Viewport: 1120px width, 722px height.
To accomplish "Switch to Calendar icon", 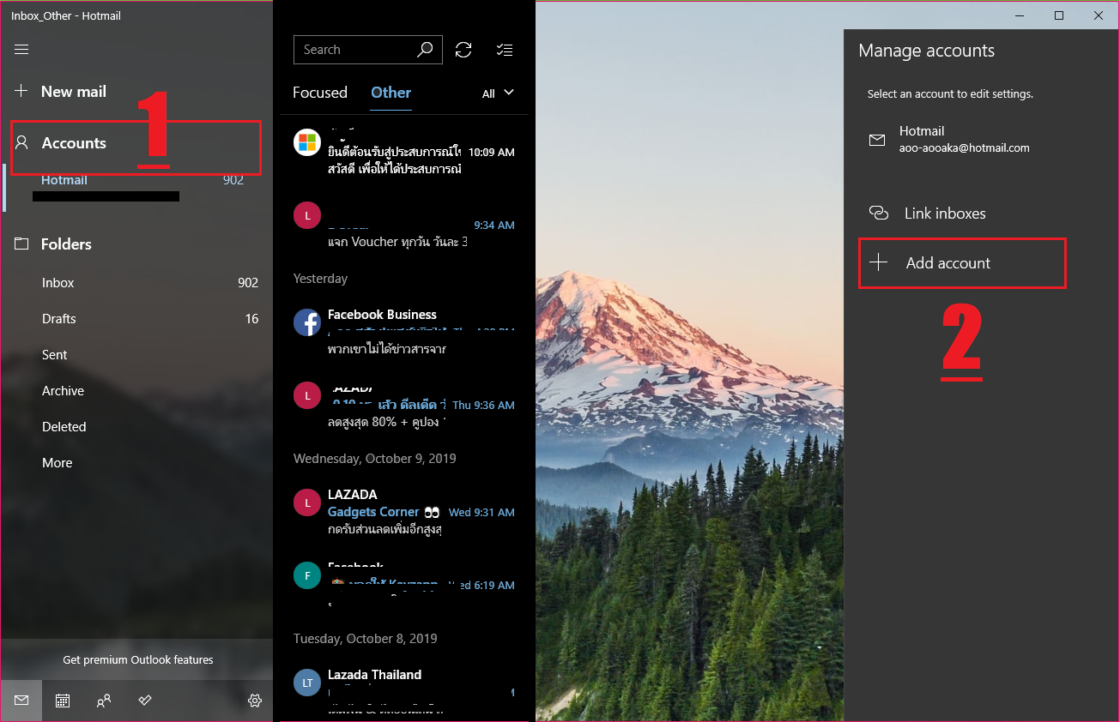I will pos(63,701).
